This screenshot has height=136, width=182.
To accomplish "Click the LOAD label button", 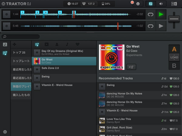I will coord(174,57).
